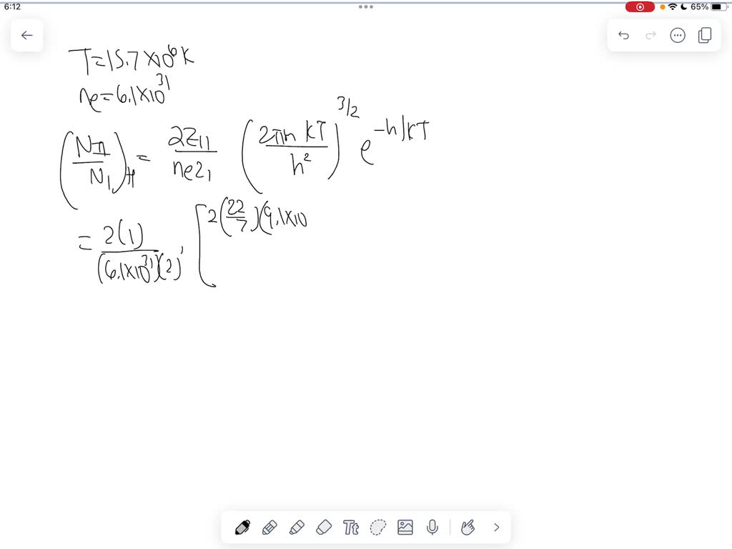Open the pages overview icon
This screenshot has height=549, width=732.
pos(704,34)
